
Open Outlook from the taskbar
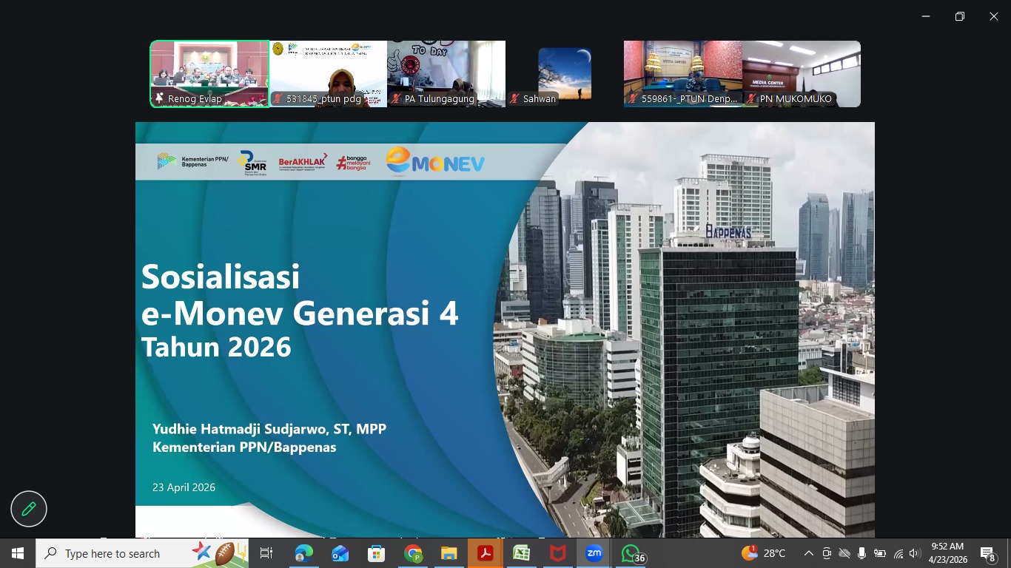click(340, 553)
